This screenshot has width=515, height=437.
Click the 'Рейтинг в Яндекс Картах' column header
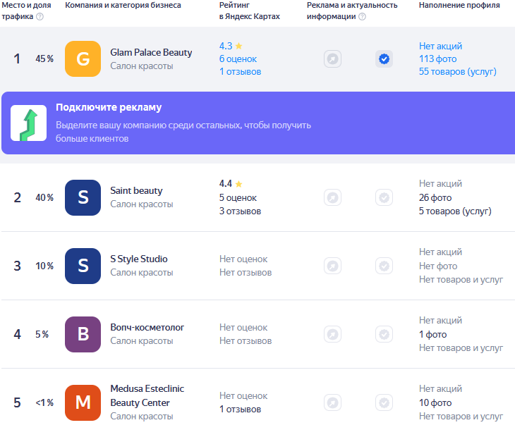coord(249,11)
